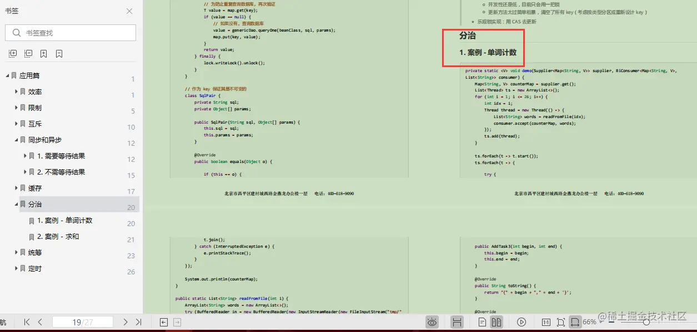This screenshot has height=332, width=697.
Task: Toggle continuous scrolling mode
Action: click(457, 322)
